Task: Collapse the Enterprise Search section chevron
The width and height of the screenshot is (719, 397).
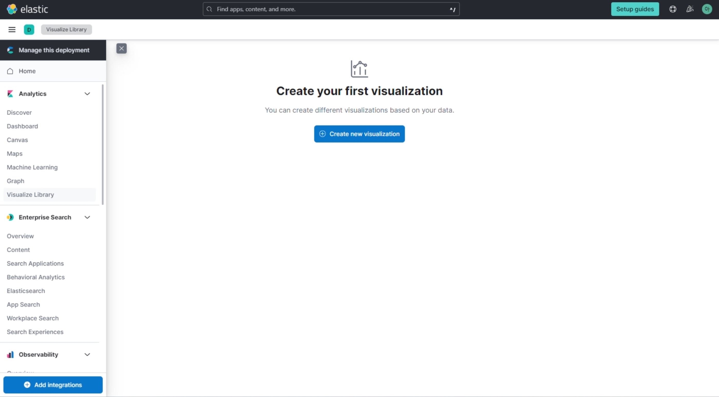Action: click(87, 217)
